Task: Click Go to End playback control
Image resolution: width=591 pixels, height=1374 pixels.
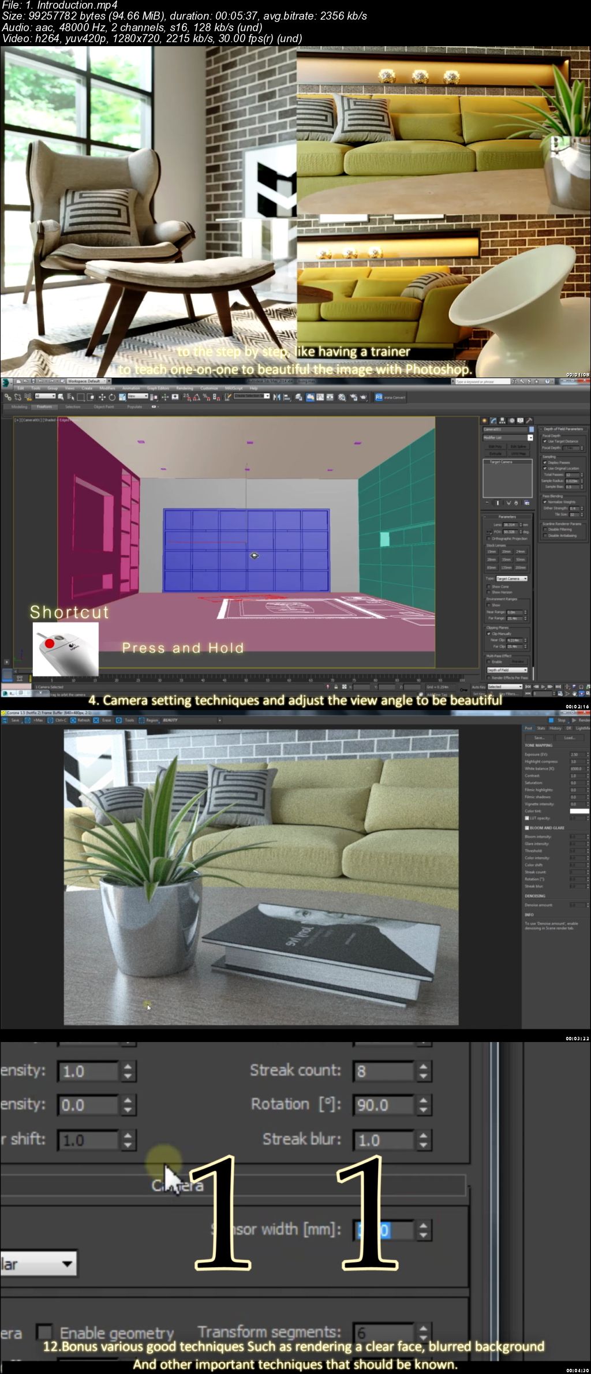Action: pos(558,686)
